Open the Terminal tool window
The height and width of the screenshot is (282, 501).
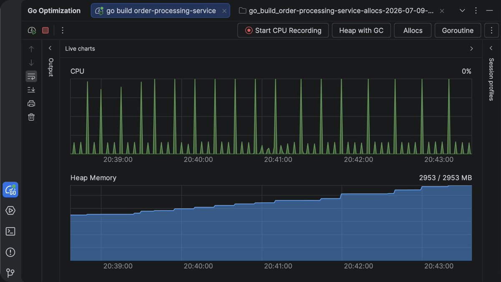10,231
